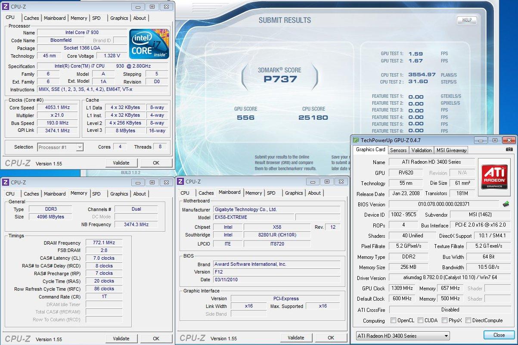Click the DRAM Frequency 772.1 MHz field

pos(104,243)
